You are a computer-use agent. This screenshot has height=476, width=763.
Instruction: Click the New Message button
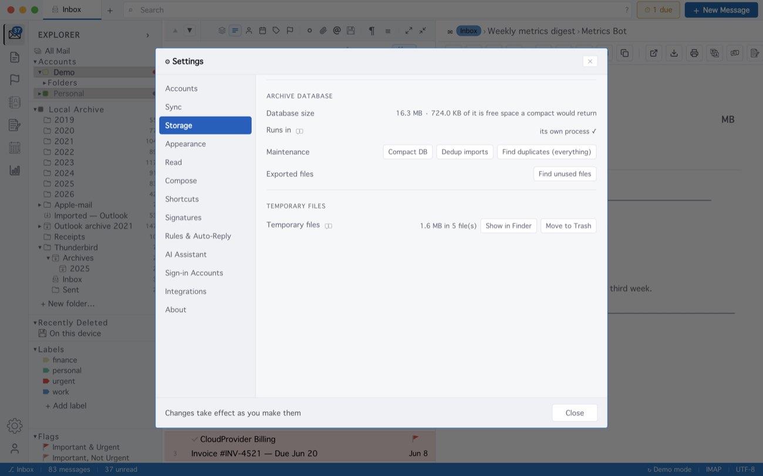point(721,10)
